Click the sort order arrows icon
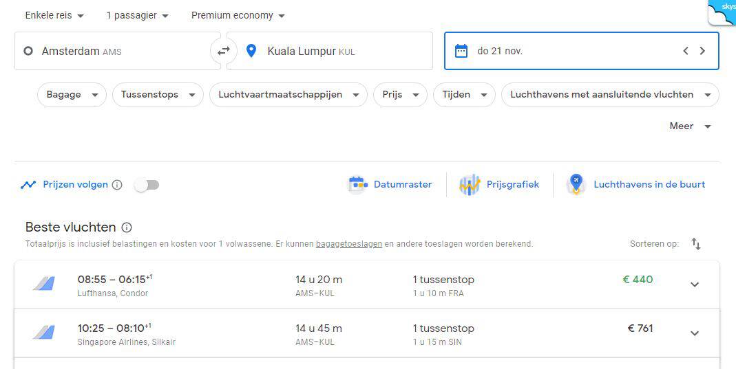Screen dimensions: 736x369 point(696,244)
